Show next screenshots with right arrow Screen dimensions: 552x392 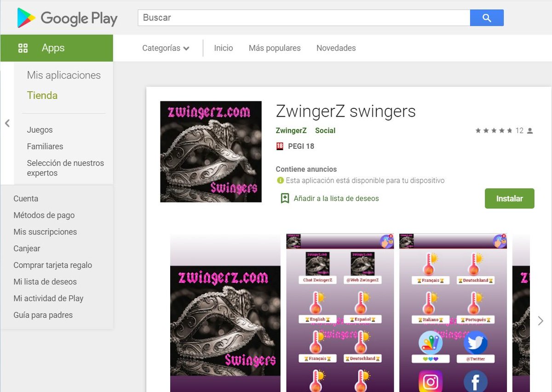pyautogui.click(x=540, y=321)
